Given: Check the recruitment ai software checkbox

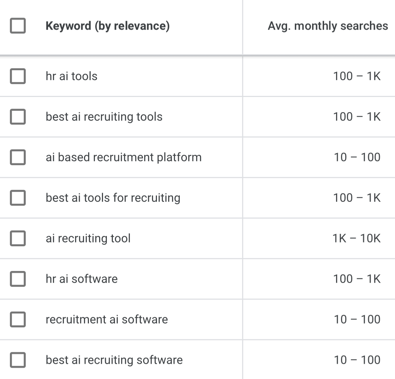Looking at the screenshot, I should click(x=18, y=319).
